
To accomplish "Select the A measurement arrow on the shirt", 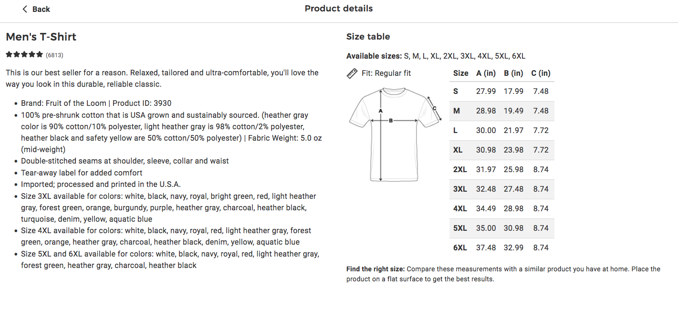I will (382, 136).
